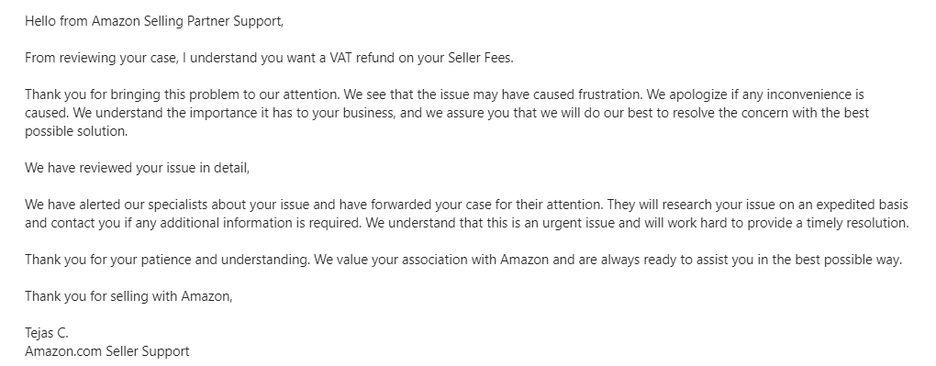Click the signature name 'Tejas C.'
This screenshot has height=366, width=936.
coord(47,333)
